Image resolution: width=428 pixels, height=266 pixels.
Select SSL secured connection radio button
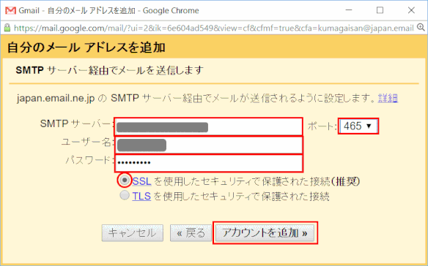[x=125, y=180]
